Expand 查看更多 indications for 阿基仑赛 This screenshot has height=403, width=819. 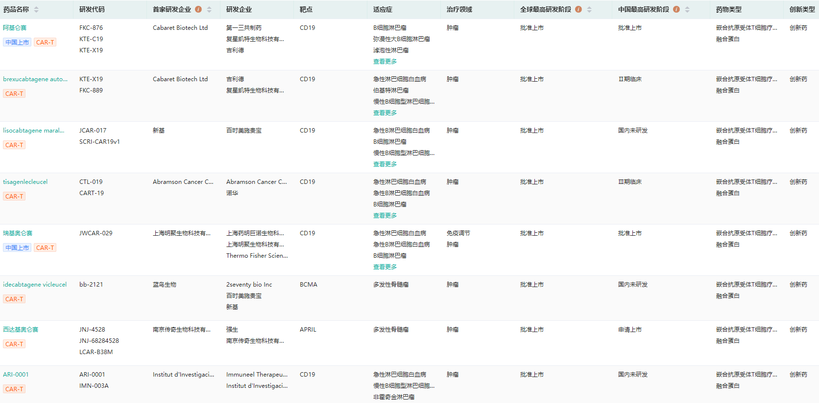[x=385, y=62]
